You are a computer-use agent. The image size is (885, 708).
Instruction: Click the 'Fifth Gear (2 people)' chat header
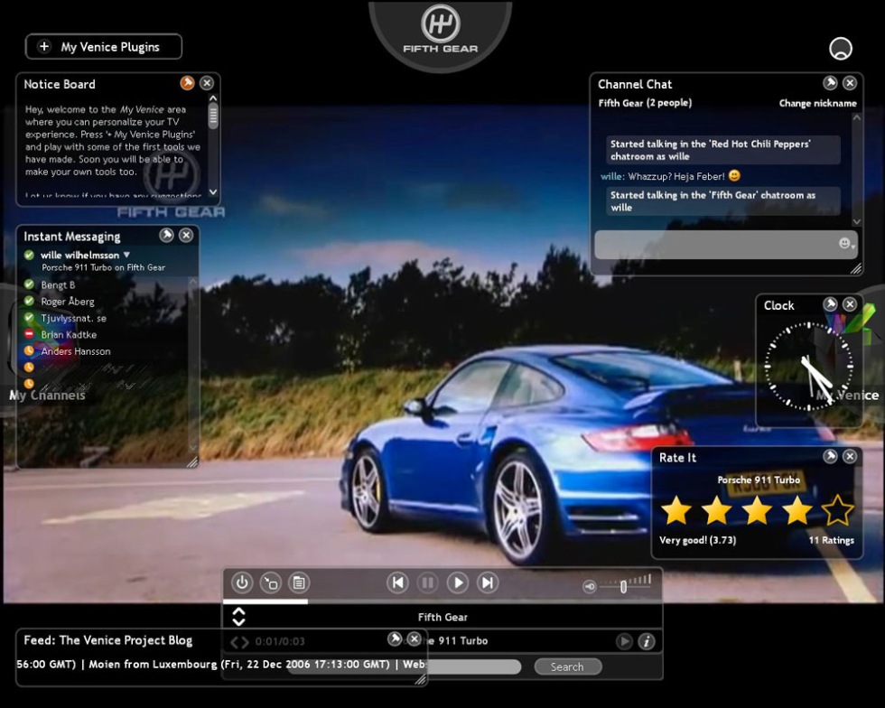click(x=645, y=103)
